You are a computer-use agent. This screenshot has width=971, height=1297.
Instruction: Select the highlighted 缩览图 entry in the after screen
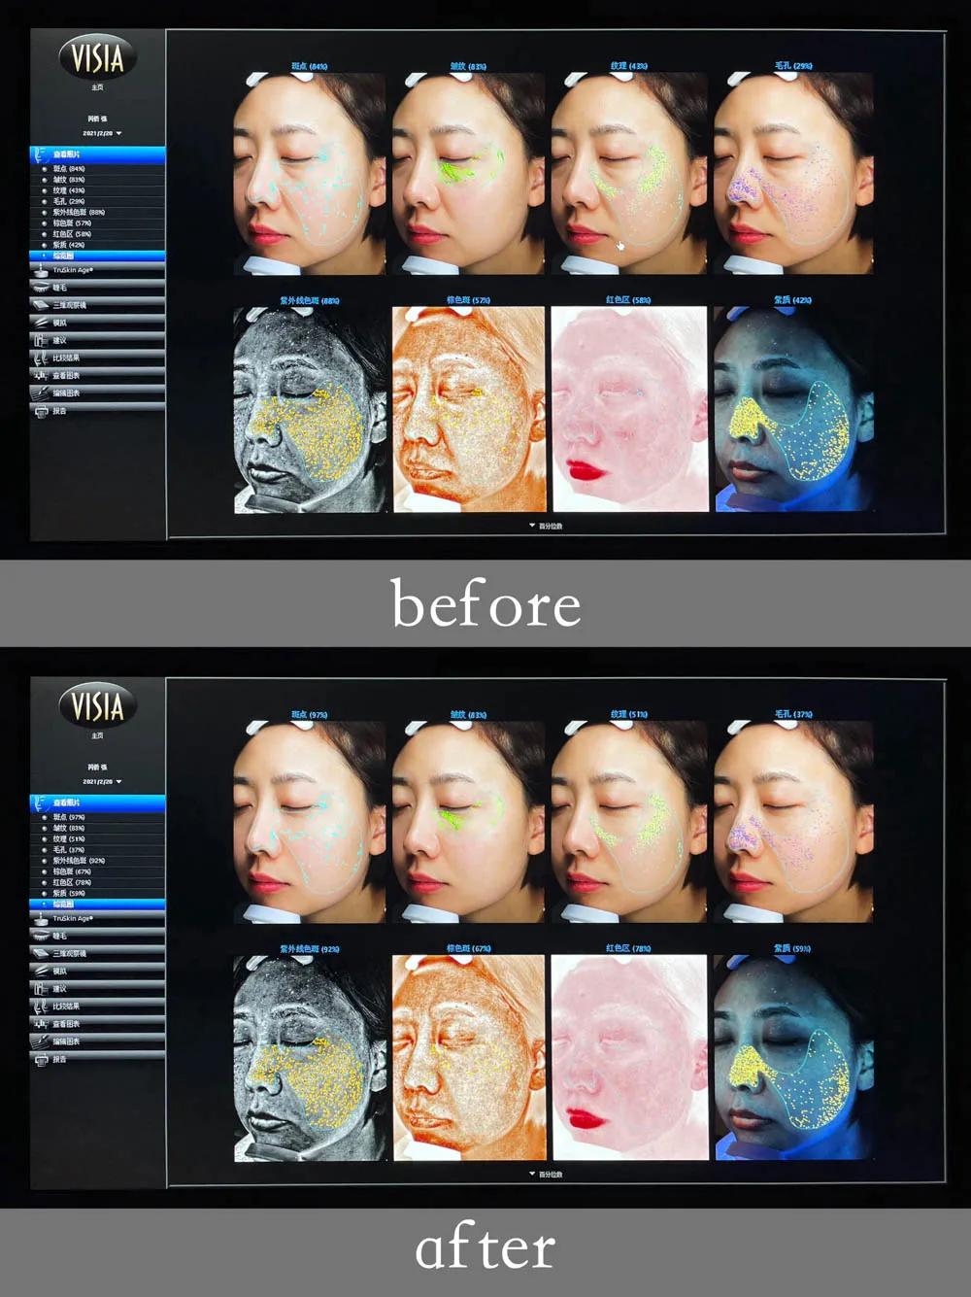pyautogui.click(x=97, y=904)
